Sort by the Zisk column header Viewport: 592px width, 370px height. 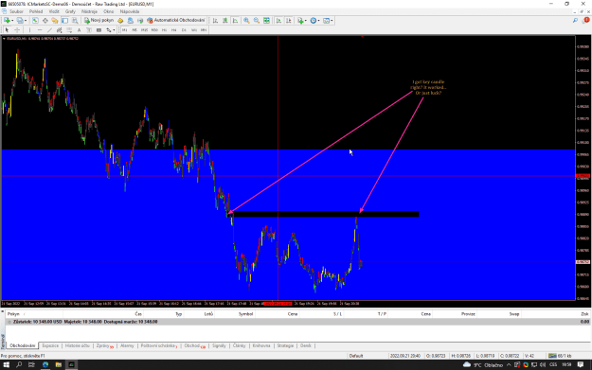pos(584,314)
